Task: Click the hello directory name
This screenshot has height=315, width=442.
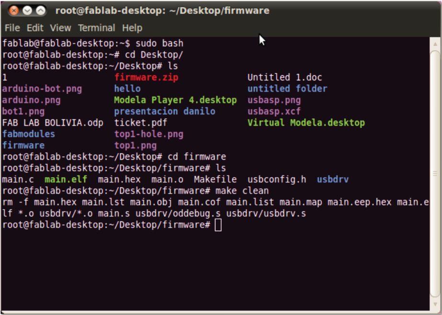Action: point(127,89)
